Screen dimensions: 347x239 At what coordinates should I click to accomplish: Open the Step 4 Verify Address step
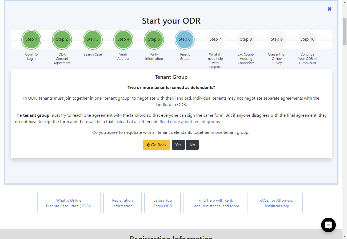click(x=123, y=39)
